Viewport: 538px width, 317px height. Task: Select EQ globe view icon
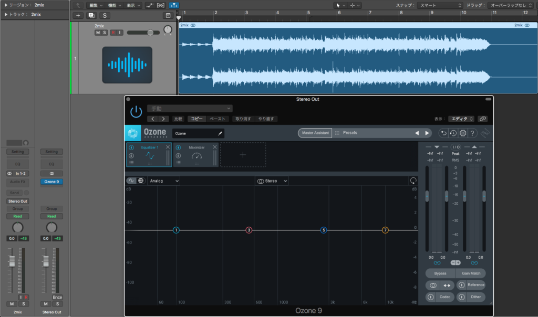[141, 181]
